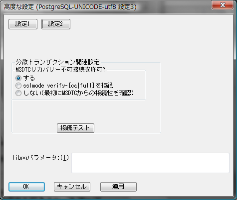Click the libpqパラメータ:(L) label
Screen dimensions: 237x200
(41, 158)
